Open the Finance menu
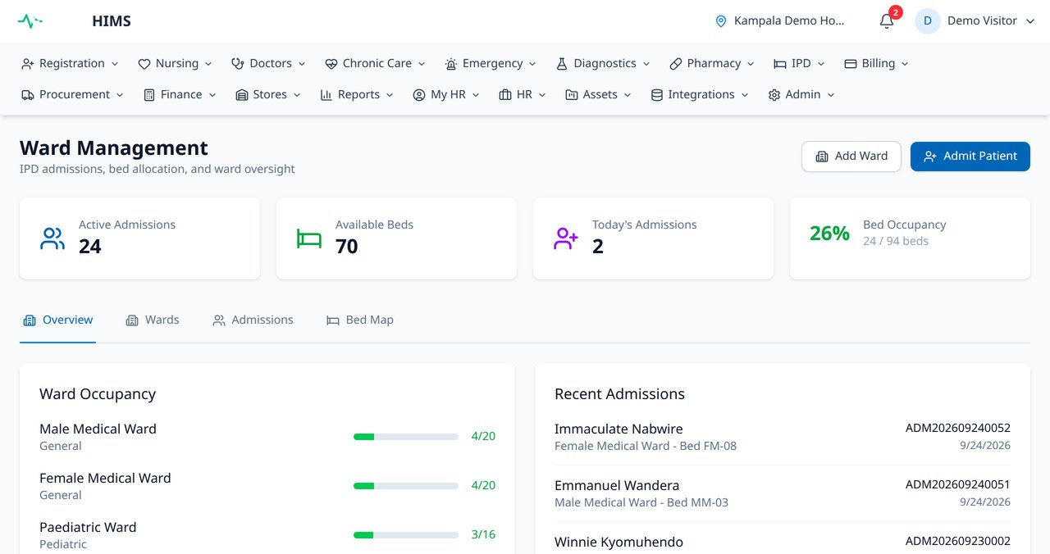 click(180, 95)
